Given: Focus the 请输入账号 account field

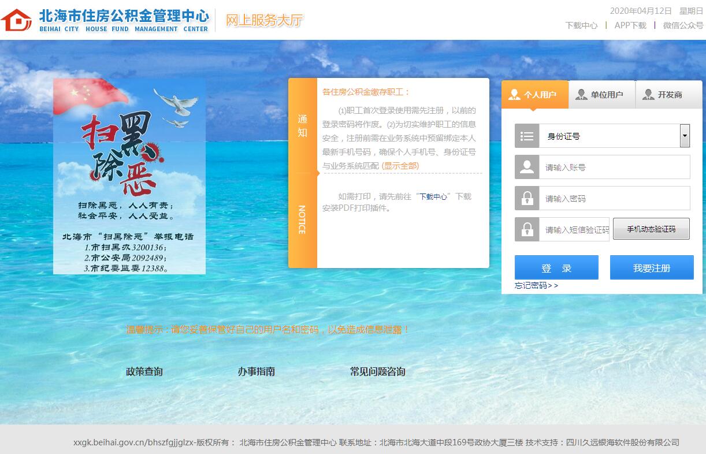Looking at the screenshot, I should (x=614, y=168).
